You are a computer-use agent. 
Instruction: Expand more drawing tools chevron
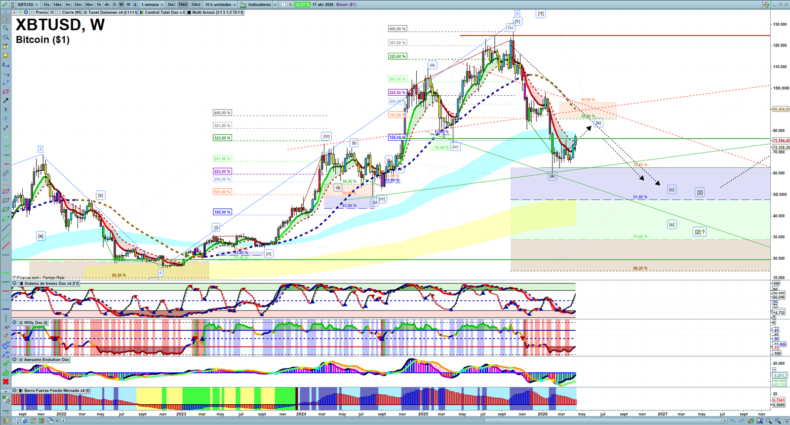(x=5, y=391)
